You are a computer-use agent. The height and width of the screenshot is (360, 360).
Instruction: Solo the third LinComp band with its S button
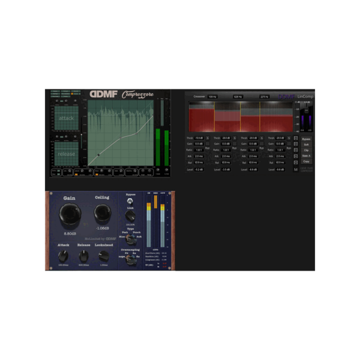pos(262,138)
